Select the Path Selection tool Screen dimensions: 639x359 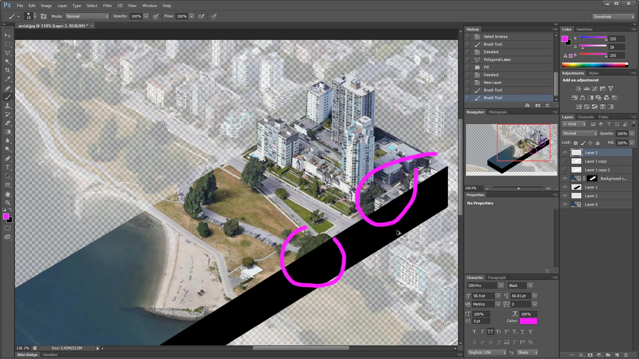(8, 176)
